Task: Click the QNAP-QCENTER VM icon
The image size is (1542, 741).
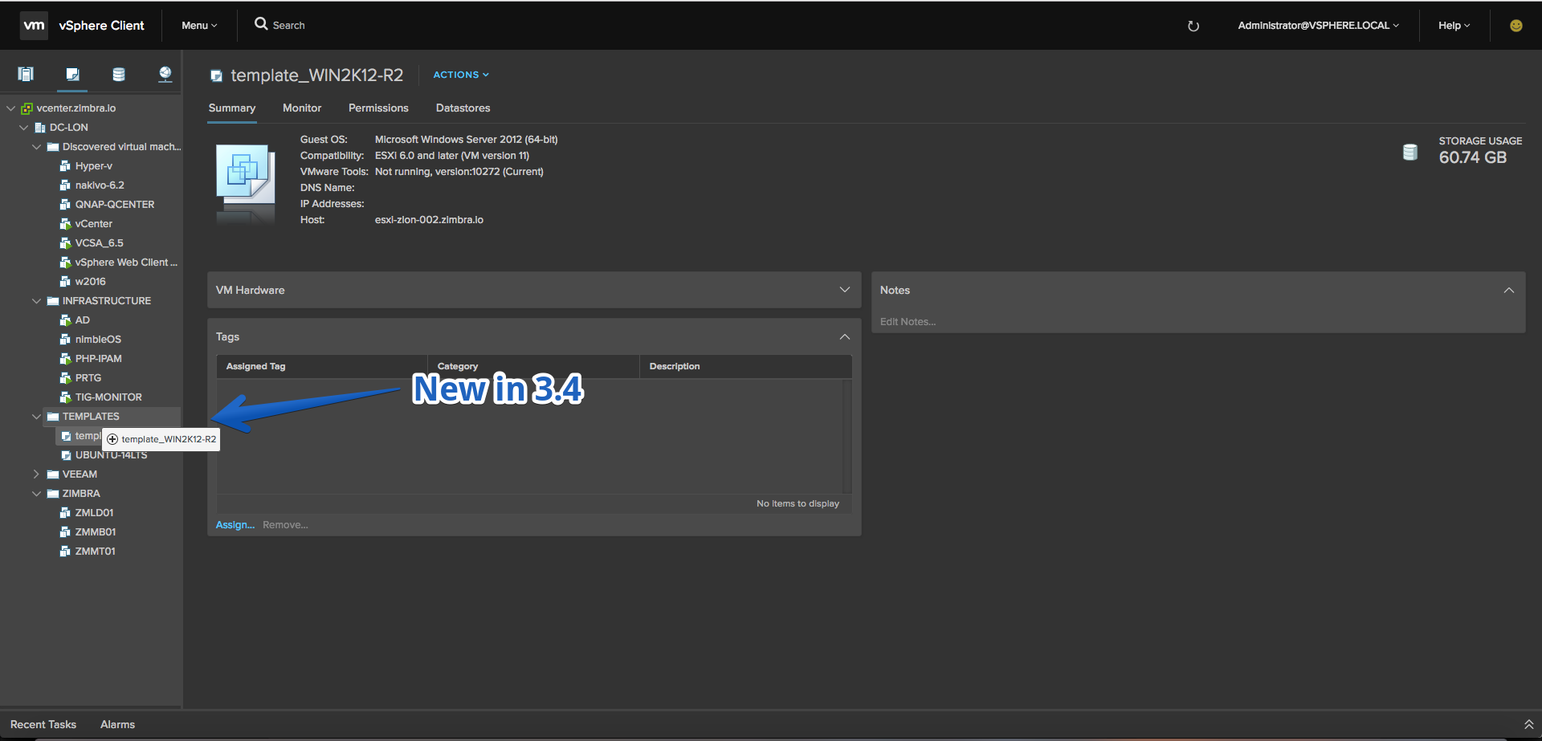Action: [x=66, y=205]
